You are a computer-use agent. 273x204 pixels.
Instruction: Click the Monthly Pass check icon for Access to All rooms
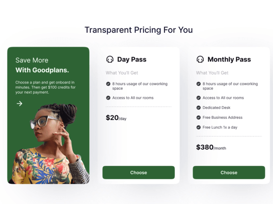[x=198, y=98]
